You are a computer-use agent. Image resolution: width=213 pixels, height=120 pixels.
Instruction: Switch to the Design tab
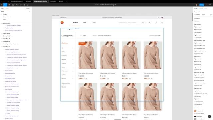coord(196,8)
